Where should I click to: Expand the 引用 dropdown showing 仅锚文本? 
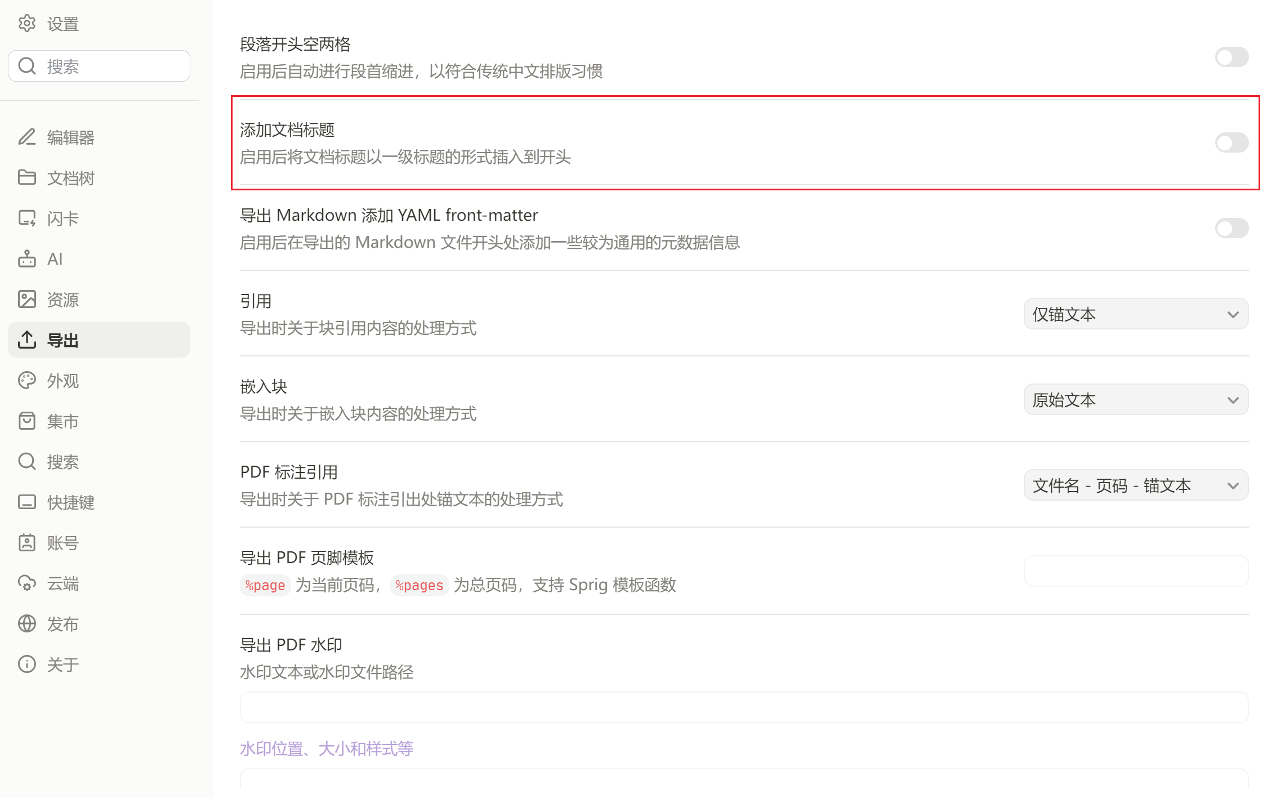1135,314
